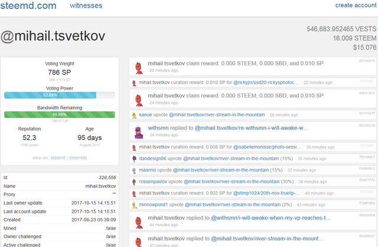Click kanoe's avatar icon
Viewport: 378px width, 247px height.
click(x=134, y=115)
